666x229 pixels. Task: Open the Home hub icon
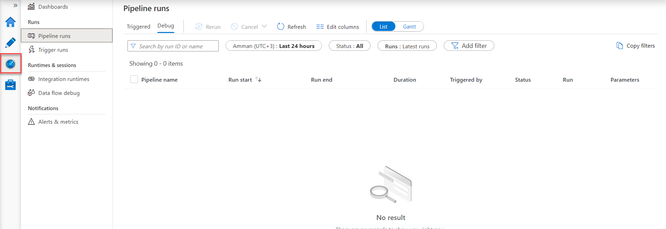click(x=10, y=22)
